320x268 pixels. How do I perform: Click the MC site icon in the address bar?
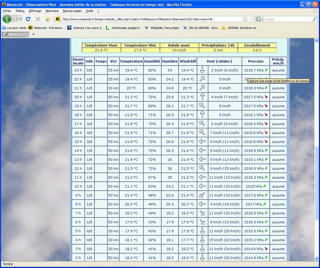58,19
